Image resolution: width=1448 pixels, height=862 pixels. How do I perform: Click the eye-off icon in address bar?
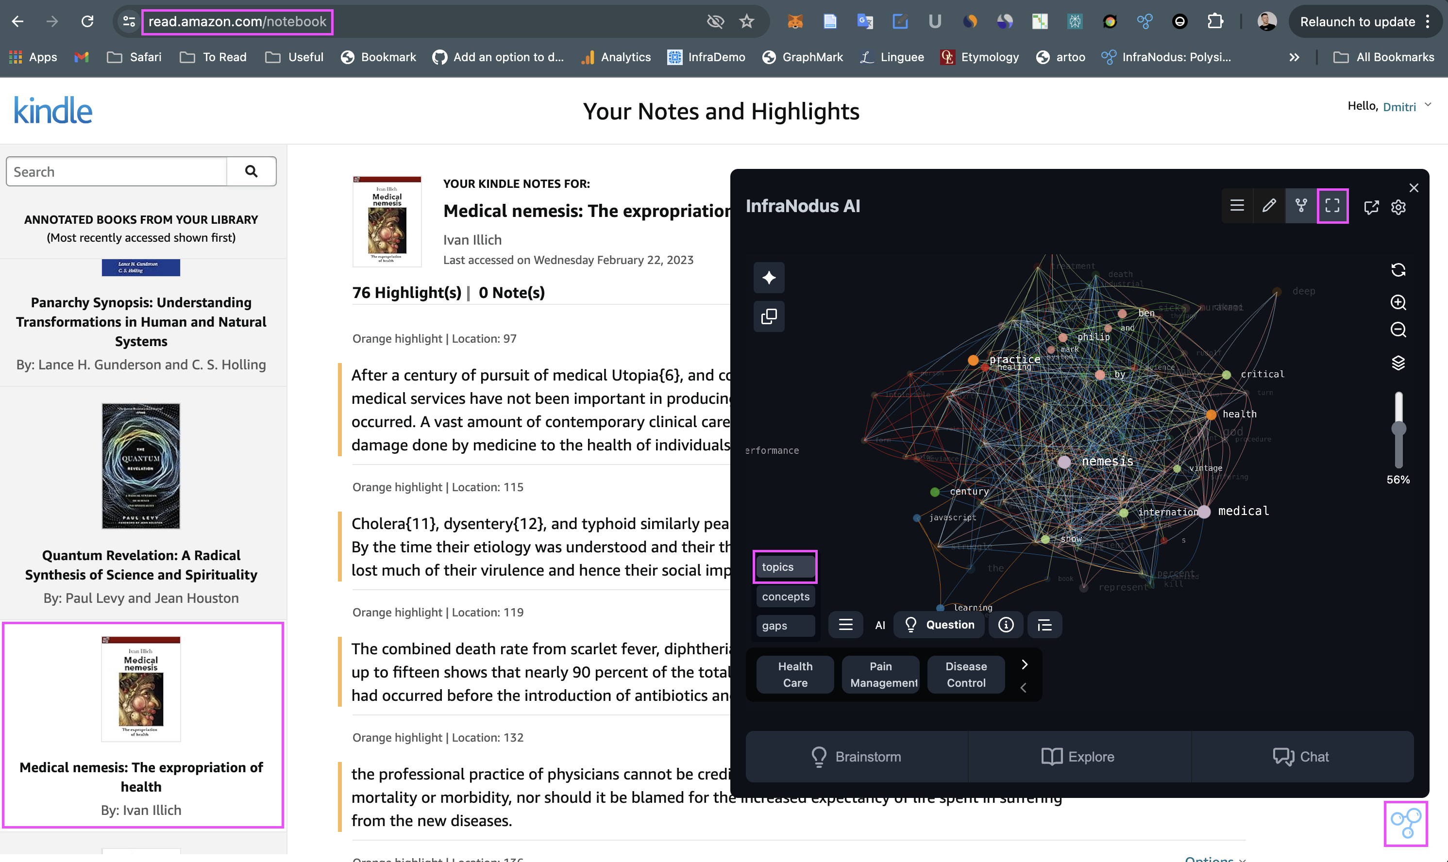(x=715, y=22)
